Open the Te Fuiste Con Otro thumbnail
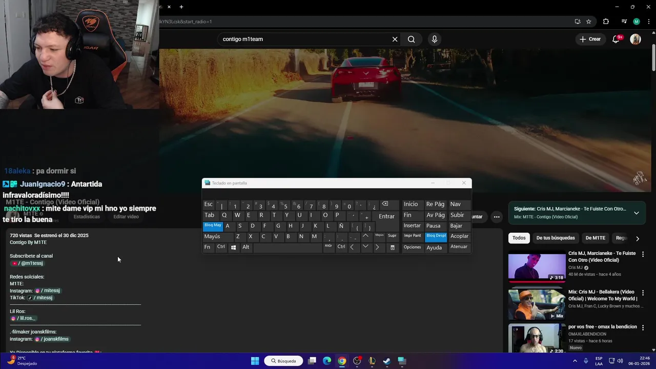The image size is (656, 369). (537, 268)
